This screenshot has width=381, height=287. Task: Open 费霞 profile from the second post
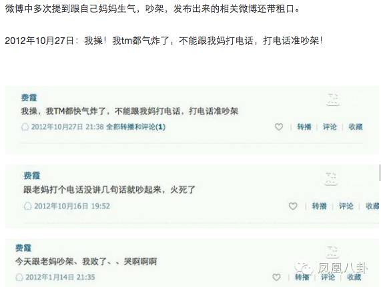coord(31,176)
